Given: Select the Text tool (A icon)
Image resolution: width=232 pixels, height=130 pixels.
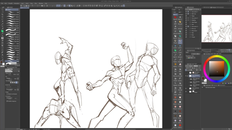Looking at the screenshot, I should 2,55.
